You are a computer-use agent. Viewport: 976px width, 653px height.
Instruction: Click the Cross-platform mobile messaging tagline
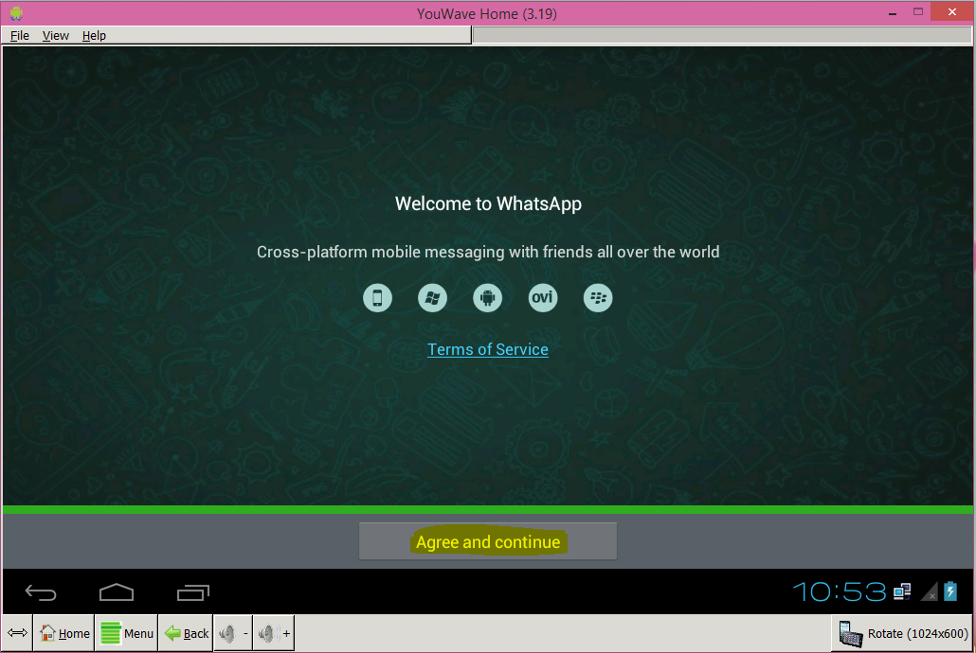[488, 252]
